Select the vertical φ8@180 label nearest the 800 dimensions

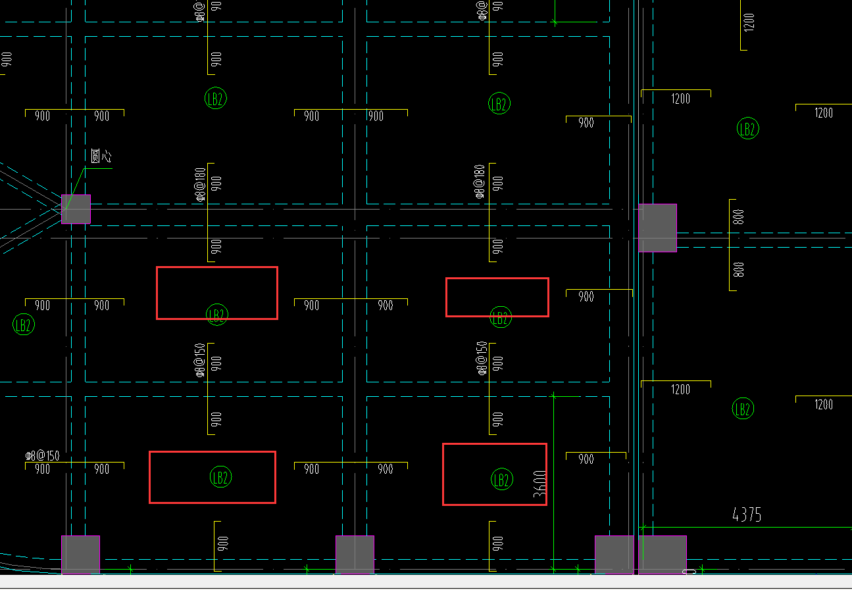click(479, 181)
